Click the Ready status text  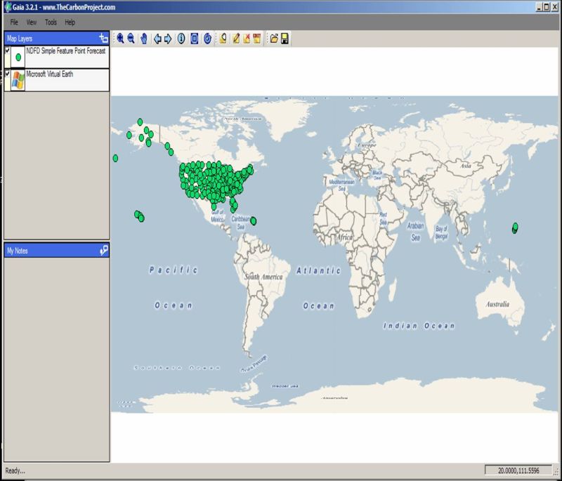click(15, 470)
